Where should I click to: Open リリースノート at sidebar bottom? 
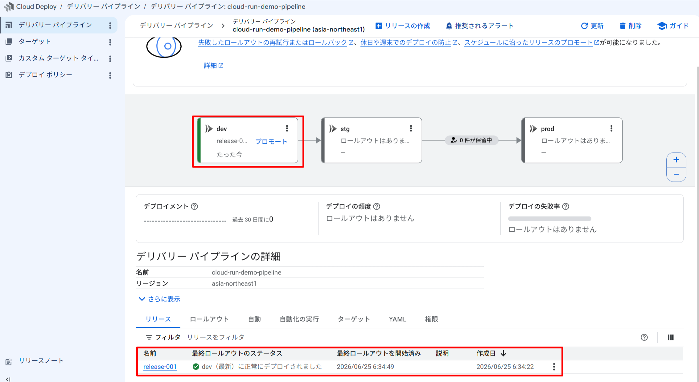[41, 361]
